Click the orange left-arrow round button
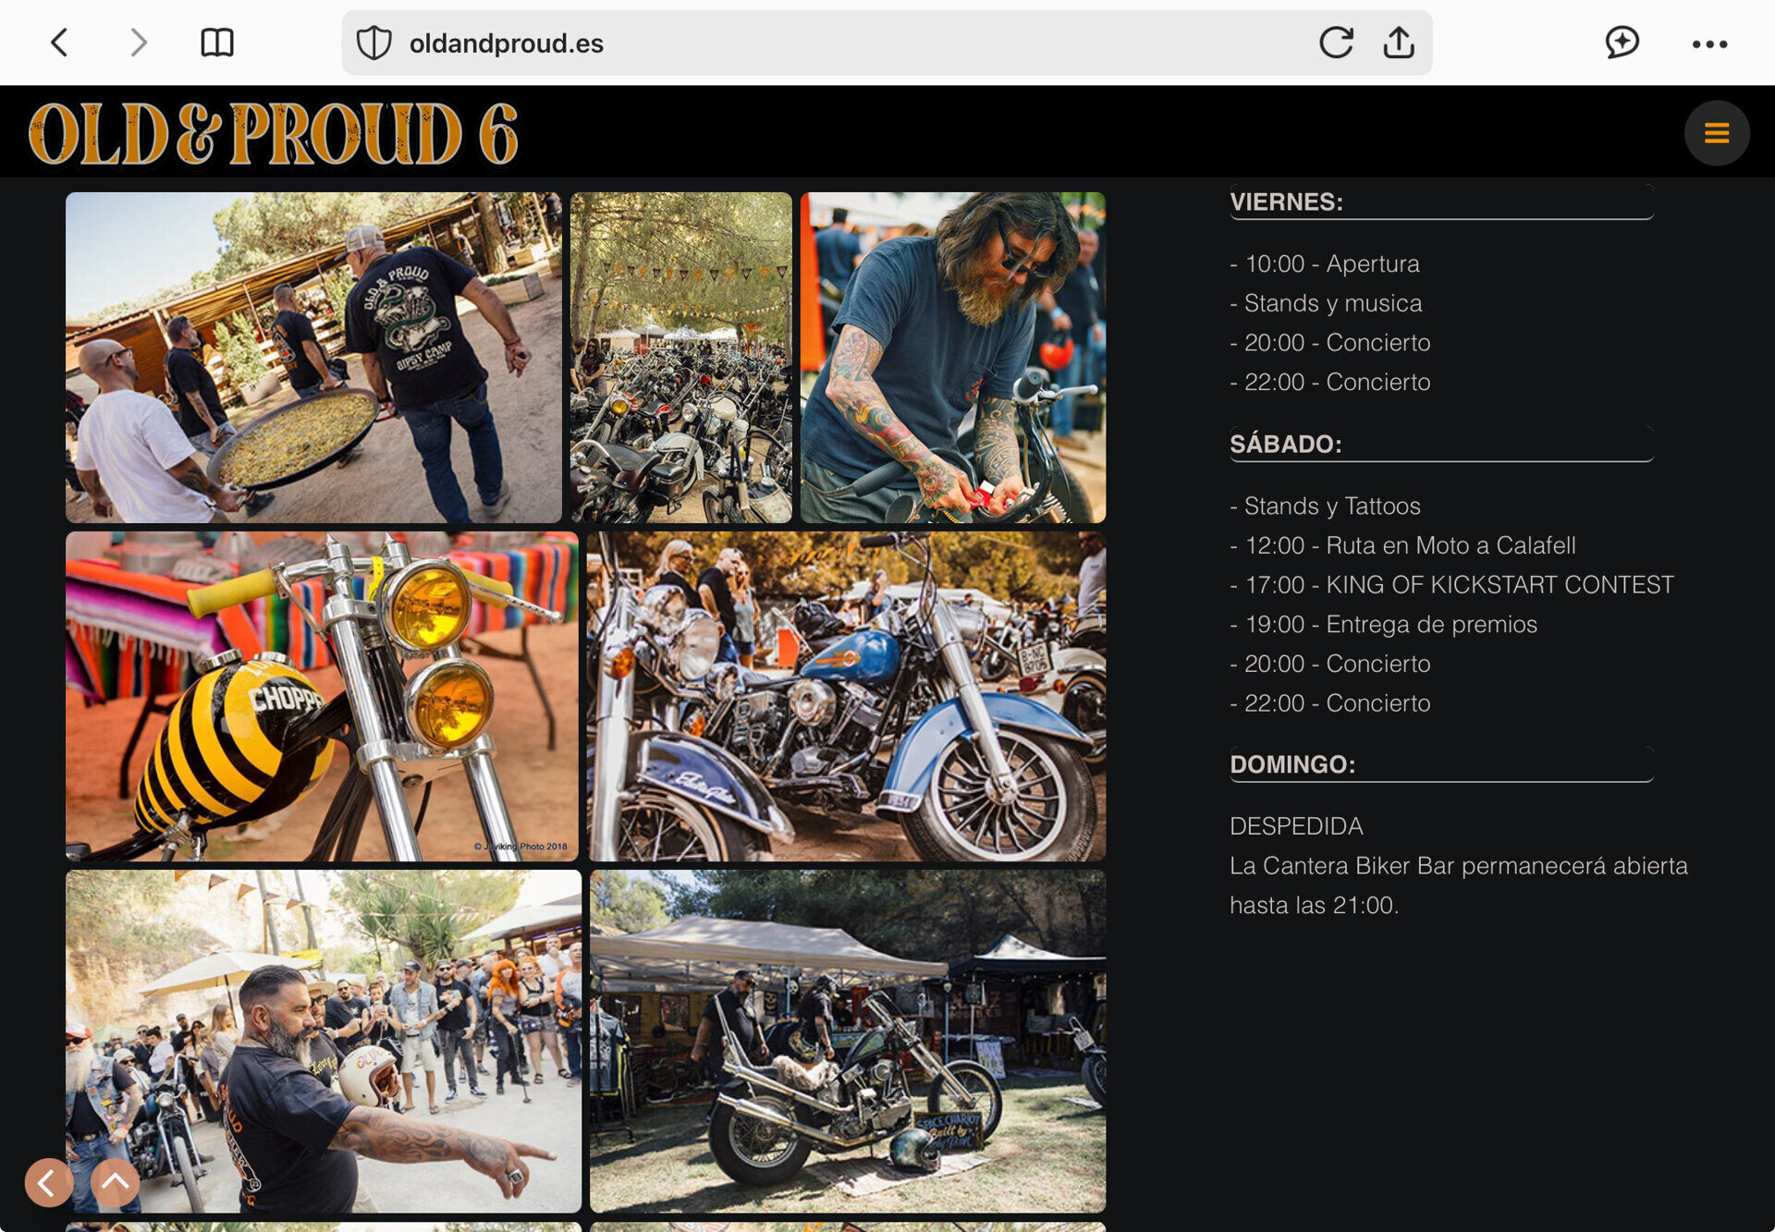Viewport: 1775px width, 1232px height. [48, 1182]
